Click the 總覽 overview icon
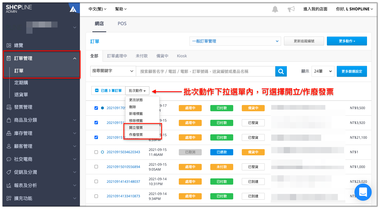The height and width of the screenshot is (209, 380). [x=9, y=45]
